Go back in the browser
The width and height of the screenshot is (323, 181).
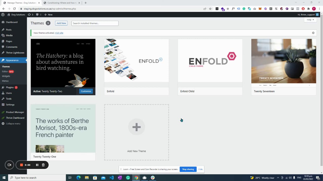(4, 9)
